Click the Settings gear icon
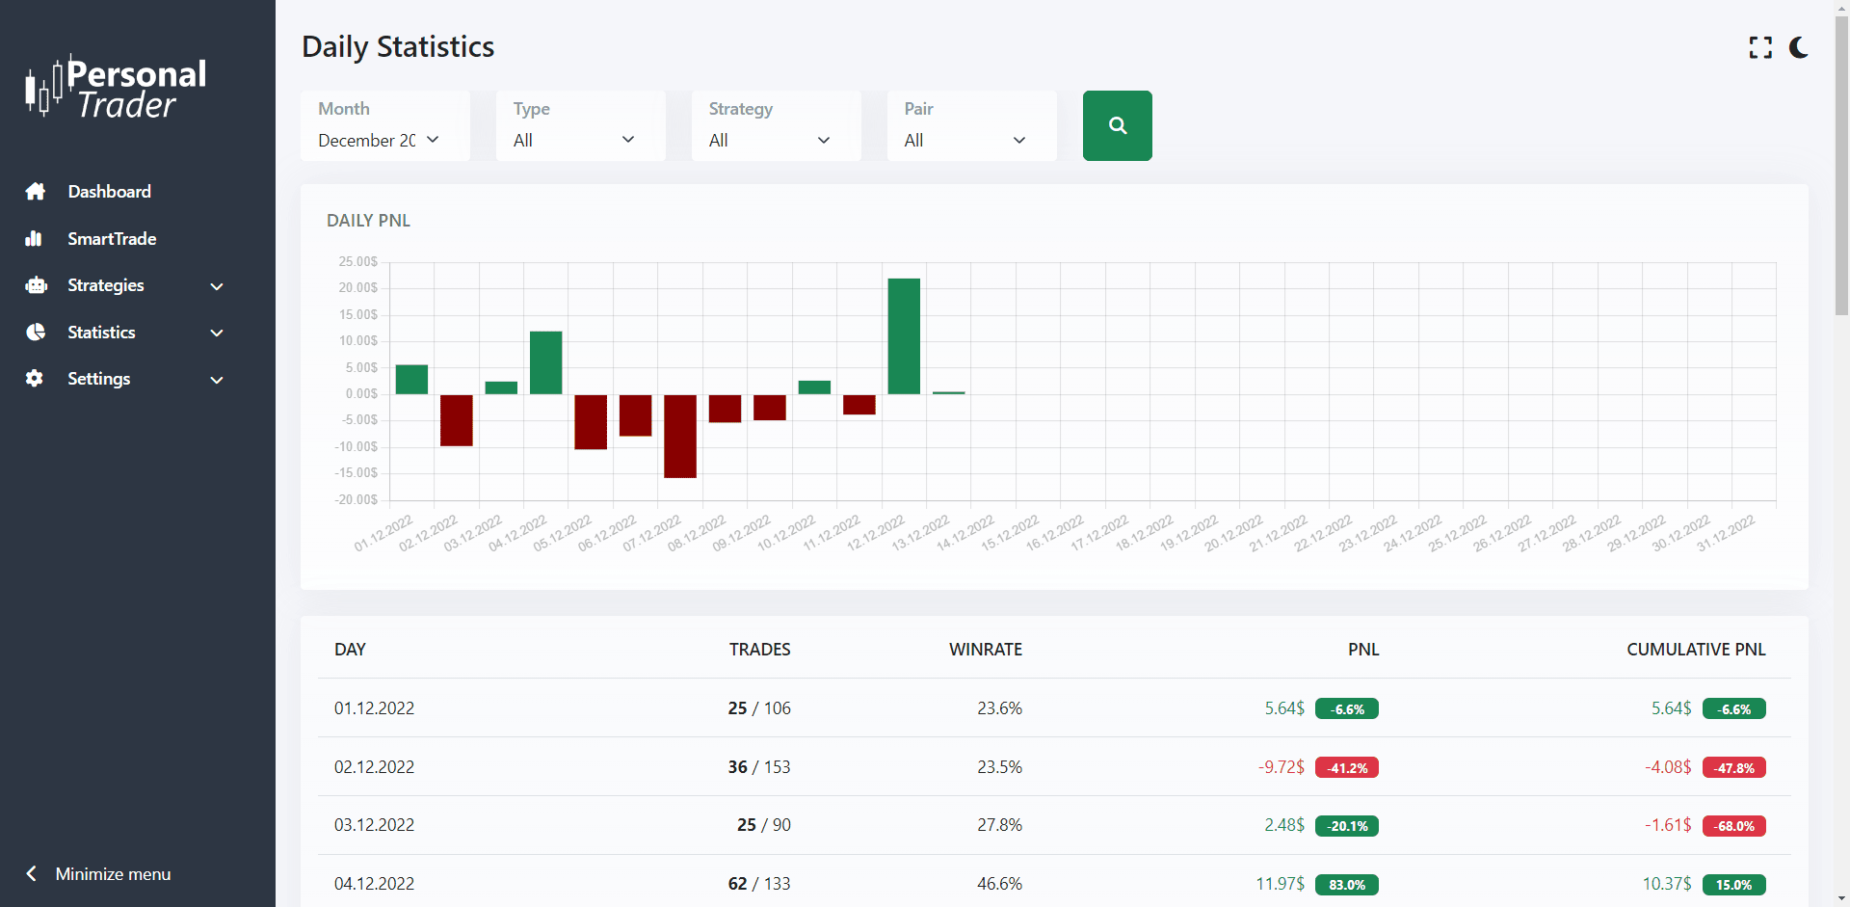 (35, 379)
